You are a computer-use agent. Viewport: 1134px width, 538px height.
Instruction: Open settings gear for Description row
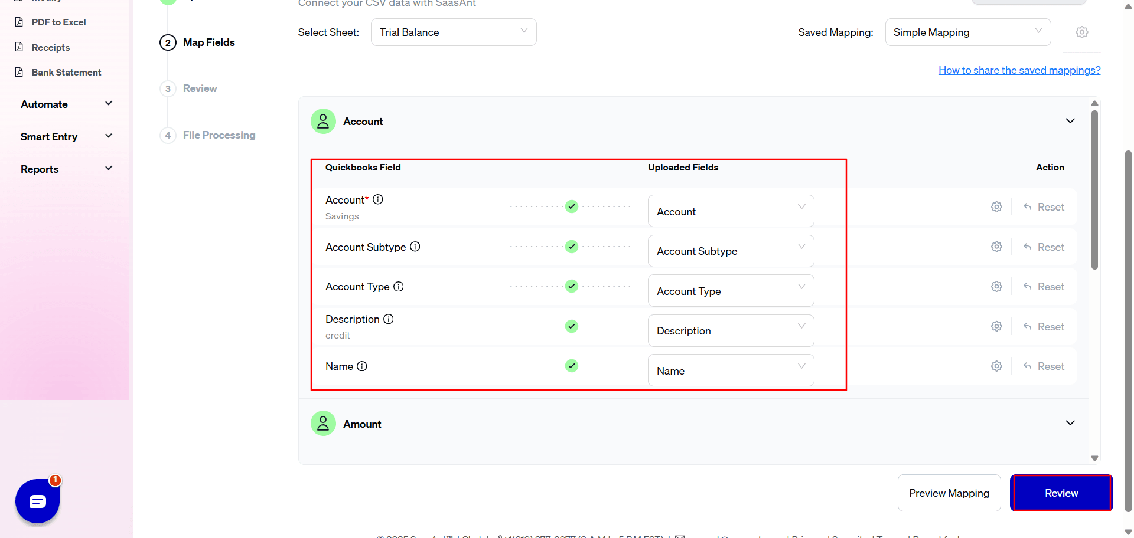996,326
